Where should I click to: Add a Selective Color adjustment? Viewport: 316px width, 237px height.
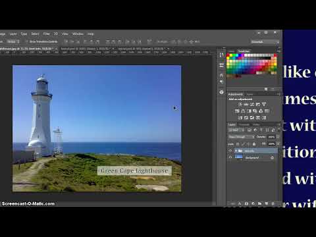[258, 118]
